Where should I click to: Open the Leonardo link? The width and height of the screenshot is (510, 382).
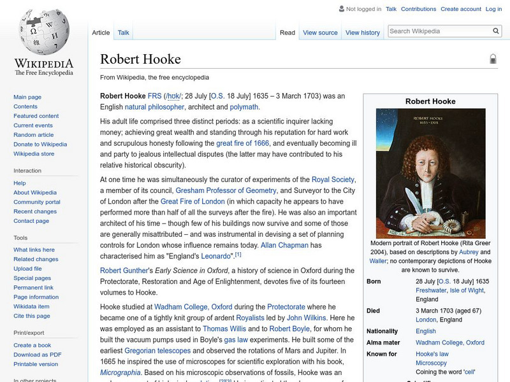215,256
